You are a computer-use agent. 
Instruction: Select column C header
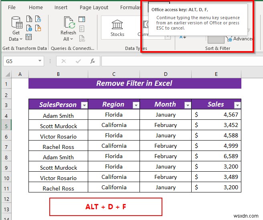pos(114,74)
